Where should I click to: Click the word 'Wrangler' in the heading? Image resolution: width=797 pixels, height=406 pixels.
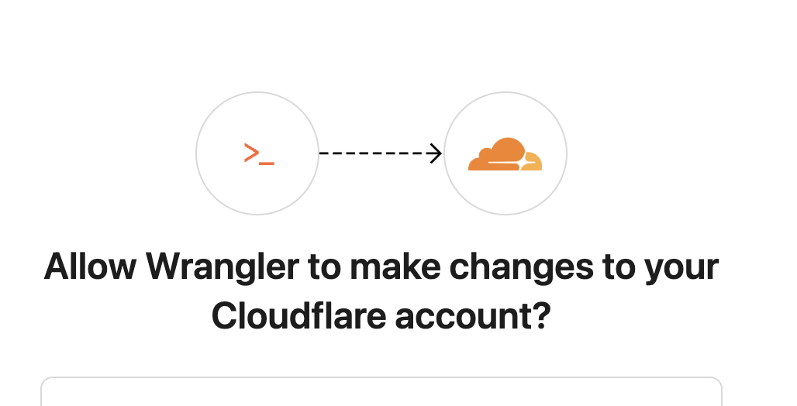click(222, 267)
